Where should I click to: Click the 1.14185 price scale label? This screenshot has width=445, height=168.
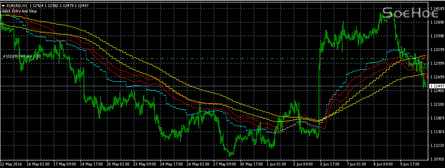436,8
